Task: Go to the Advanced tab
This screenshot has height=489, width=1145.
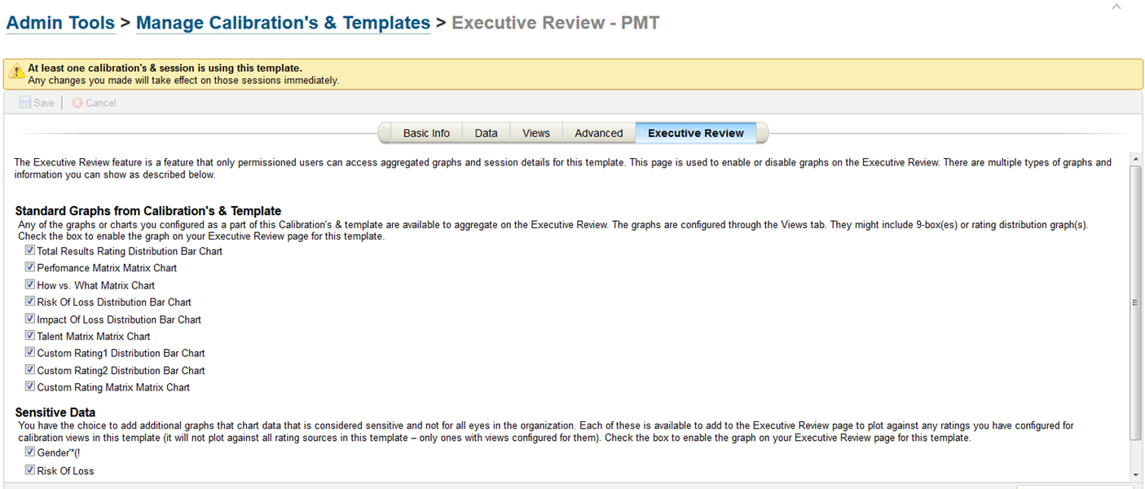Action: point(598,133)
